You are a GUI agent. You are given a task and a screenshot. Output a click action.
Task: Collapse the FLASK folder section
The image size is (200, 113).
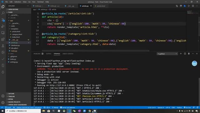point(18,12)
